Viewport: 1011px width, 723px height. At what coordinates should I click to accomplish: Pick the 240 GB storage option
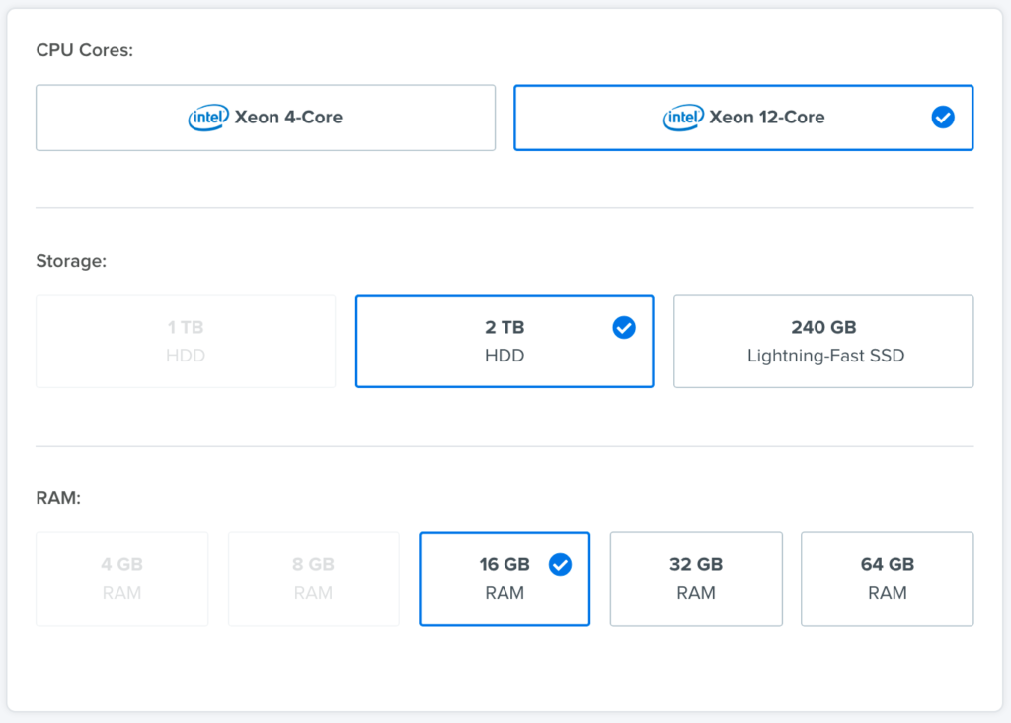823,341
